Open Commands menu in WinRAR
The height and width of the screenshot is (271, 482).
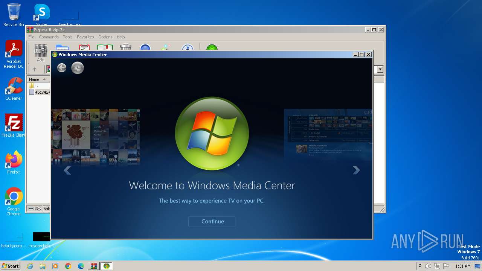pos(49,37)
